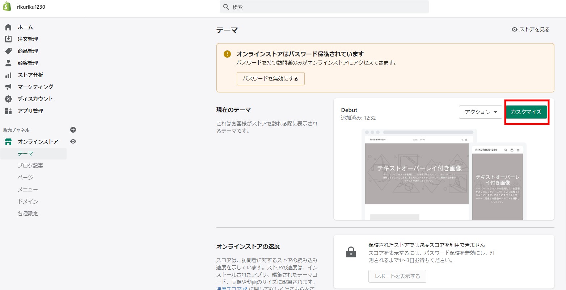Screen dimensions: 566x290
Task: Click ストアを見る link
Action: (x=531, y=29)
